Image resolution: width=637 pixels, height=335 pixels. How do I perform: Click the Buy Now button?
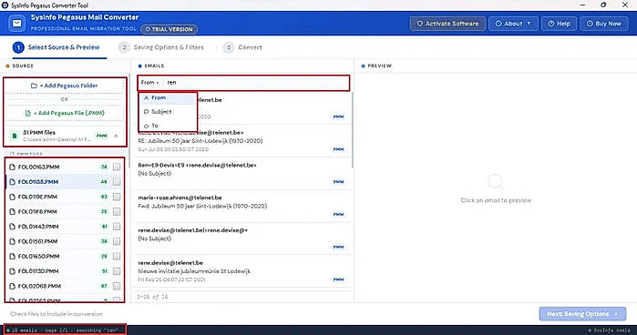click(604, 24)
